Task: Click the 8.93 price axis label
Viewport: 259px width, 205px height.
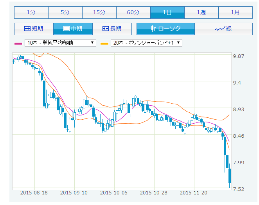Action: (x=239, y=110)
